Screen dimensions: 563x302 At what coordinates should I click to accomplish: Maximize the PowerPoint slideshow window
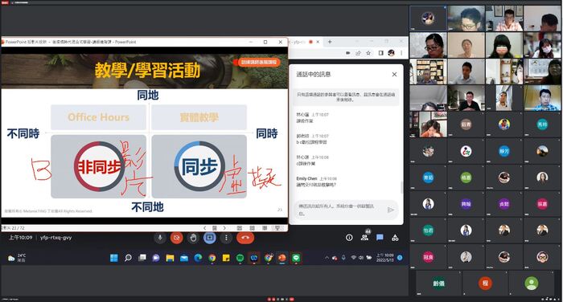point(265,42)
